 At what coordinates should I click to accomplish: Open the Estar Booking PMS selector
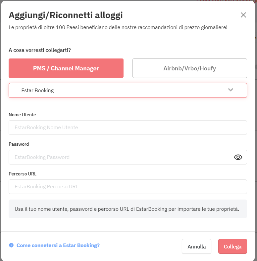coord(128,91)
